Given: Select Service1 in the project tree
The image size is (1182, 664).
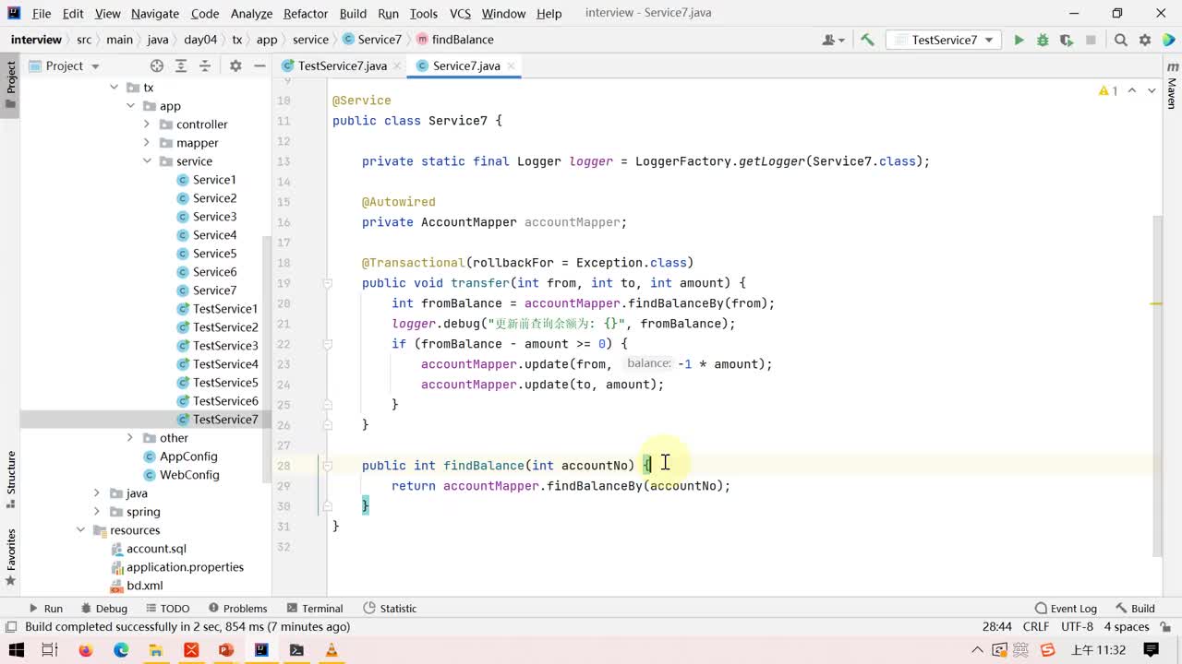Looking at the screenshot, I should click(214, 180).
